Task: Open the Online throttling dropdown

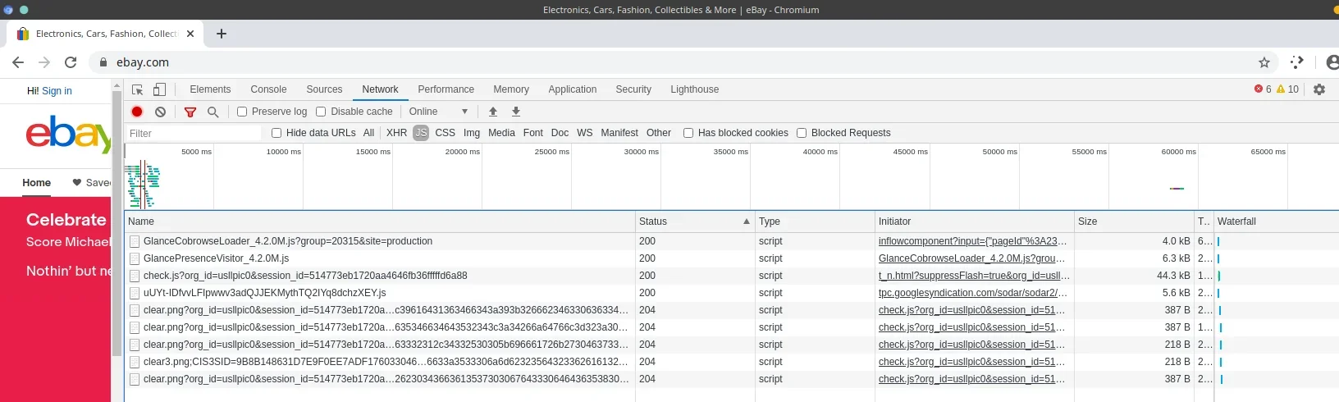Action: click(438, 112)
